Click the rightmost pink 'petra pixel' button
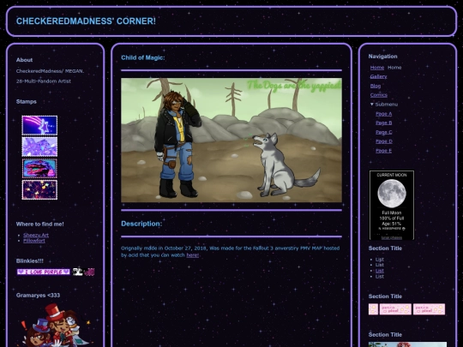The image size is (463, 347). 429,309
